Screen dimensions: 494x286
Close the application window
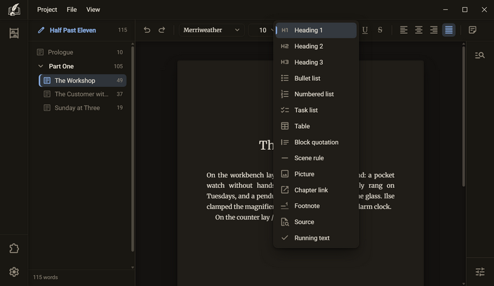click(x=484, y=9)
